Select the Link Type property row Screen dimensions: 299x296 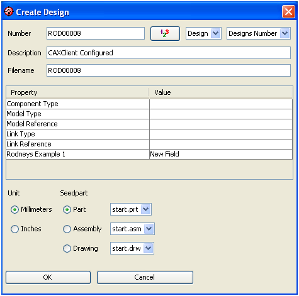tap(149, 134)
